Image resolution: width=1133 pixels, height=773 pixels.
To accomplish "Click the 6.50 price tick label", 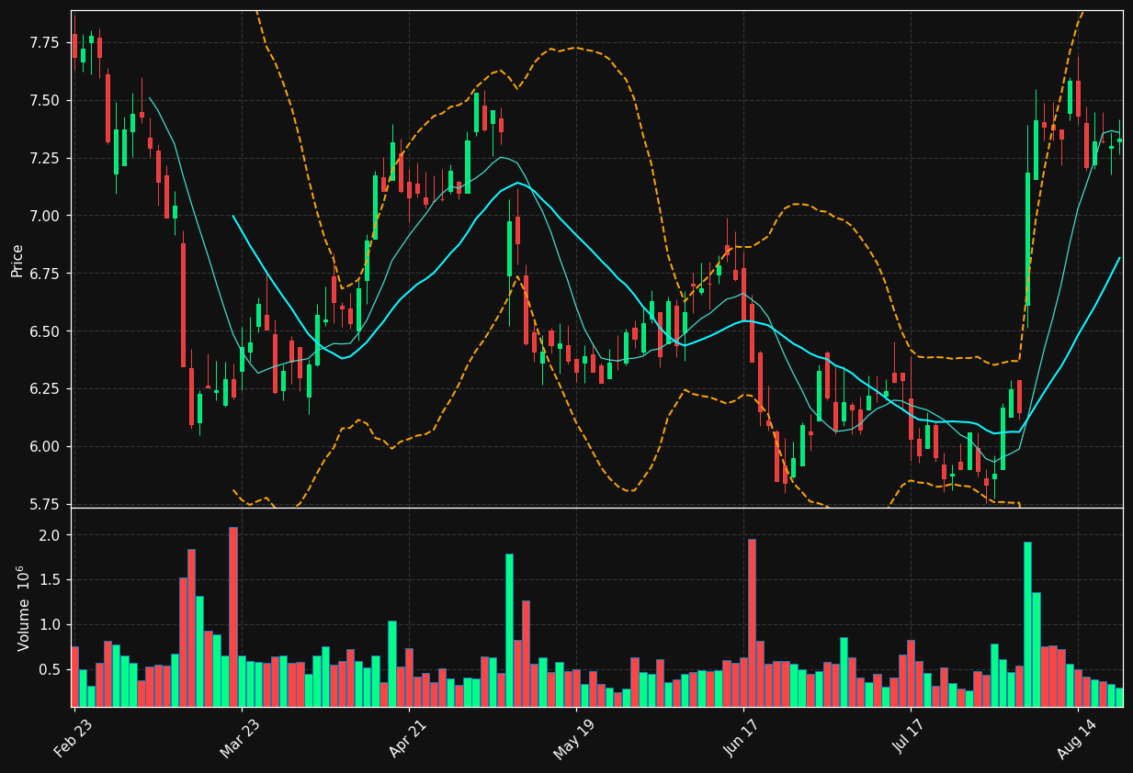I will click(x=47, y=331).
